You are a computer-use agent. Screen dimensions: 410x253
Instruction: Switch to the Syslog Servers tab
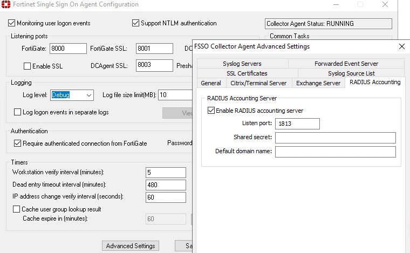[x=242, y=64]
